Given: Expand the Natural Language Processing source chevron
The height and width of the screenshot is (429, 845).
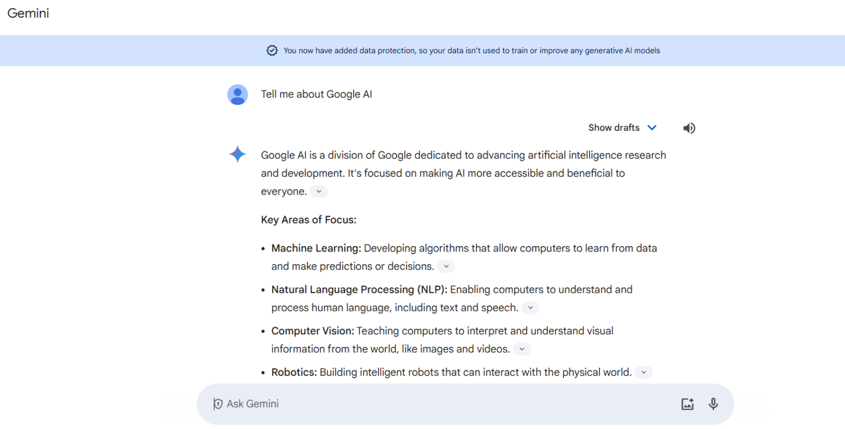Looking at the screenshot, I should [530, 308].
